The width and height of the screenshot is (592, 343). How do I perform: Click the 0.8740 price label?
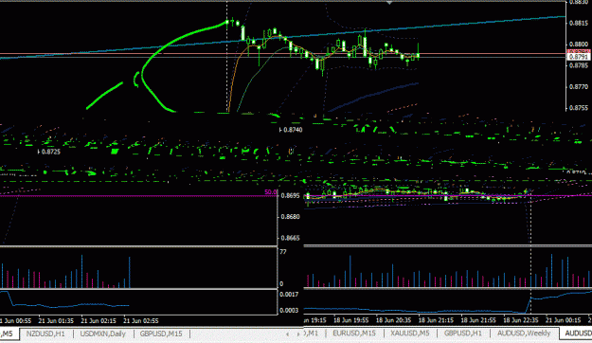pos(293,130)
